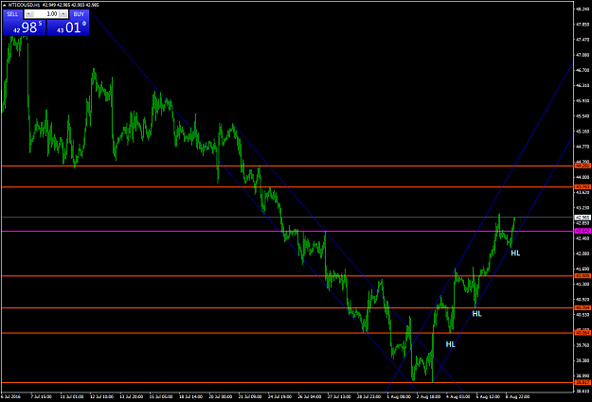Image resolution: width=592 pixels, height=402 pixels.
Task: Click the SELL button in the trade panel
Action: [x=12, y=14]
